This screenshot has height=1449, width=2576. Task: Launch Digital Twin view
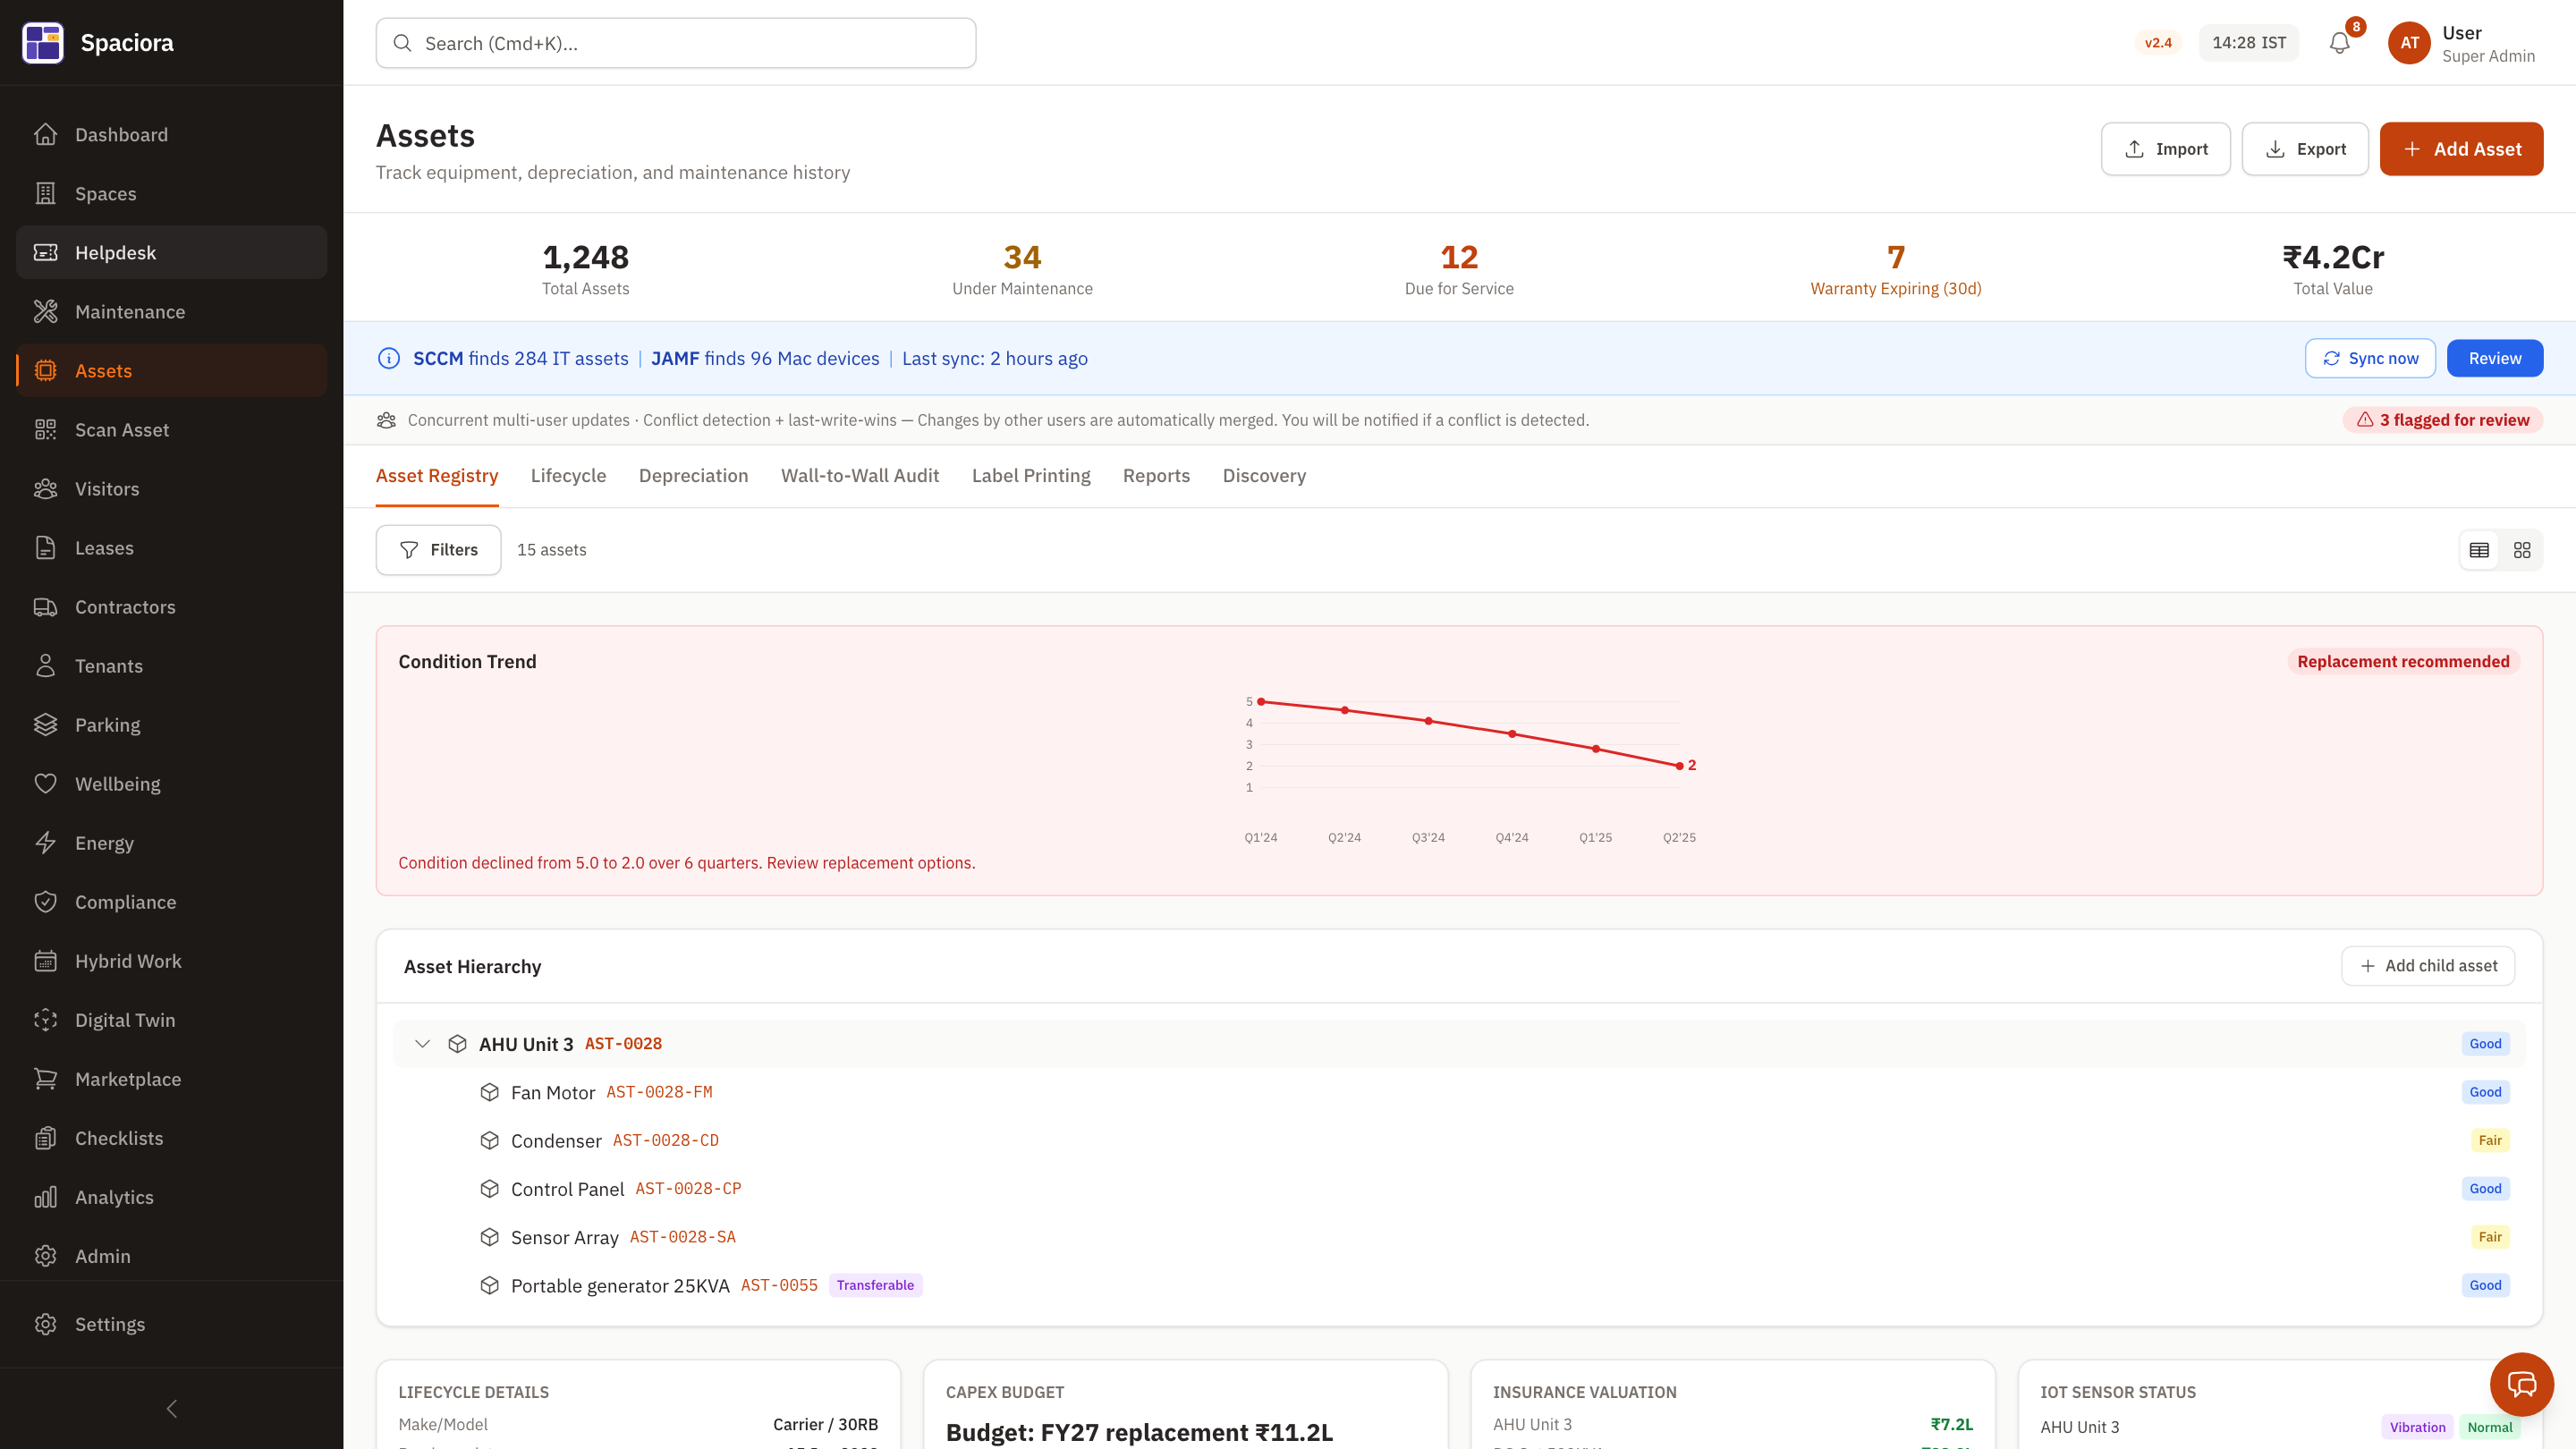171,1019
